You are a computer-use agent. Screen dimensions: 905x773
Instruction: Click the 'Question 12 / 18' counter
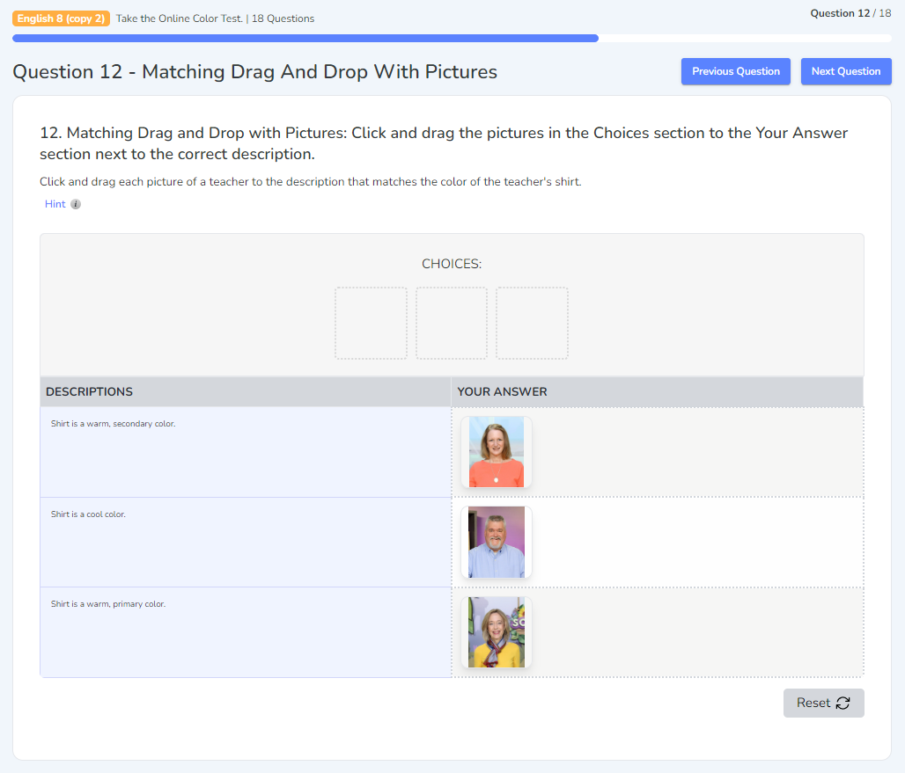(x=850, y=13)
